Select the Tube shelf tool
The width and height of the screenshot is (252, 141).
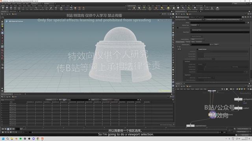[11, 8]
